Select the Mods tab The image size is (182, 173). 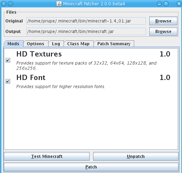click(x=13, y=44)
